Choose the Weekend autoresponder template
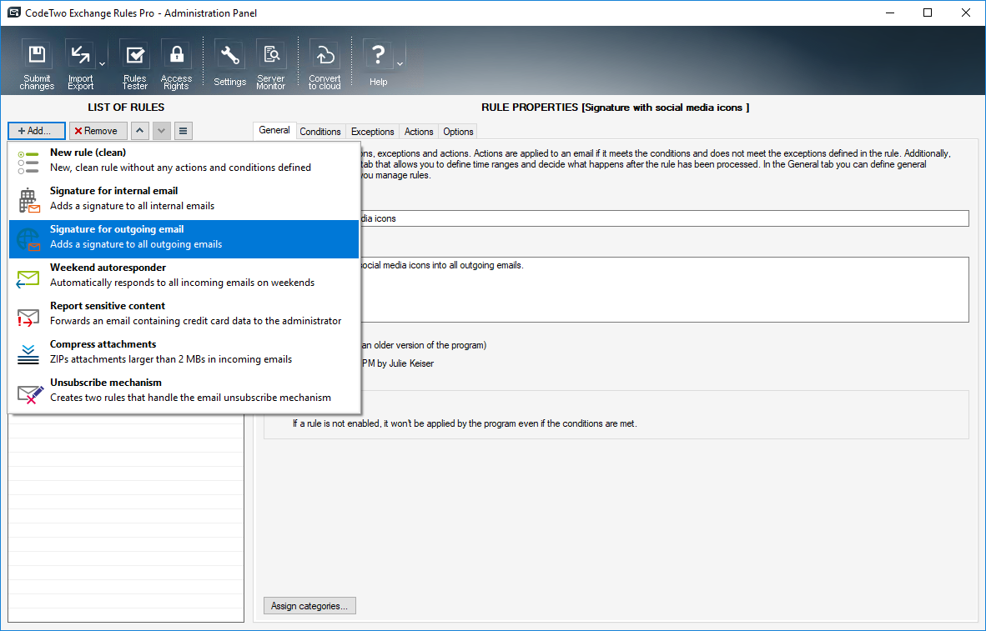 coord(184,278)
